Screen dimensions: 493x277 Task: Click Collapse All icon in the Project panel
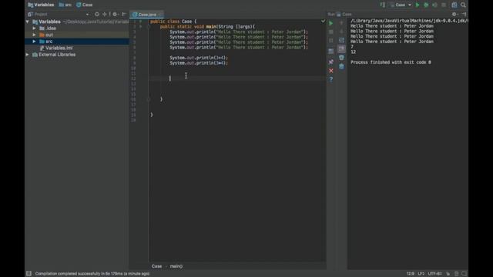(x=105, y=14)
